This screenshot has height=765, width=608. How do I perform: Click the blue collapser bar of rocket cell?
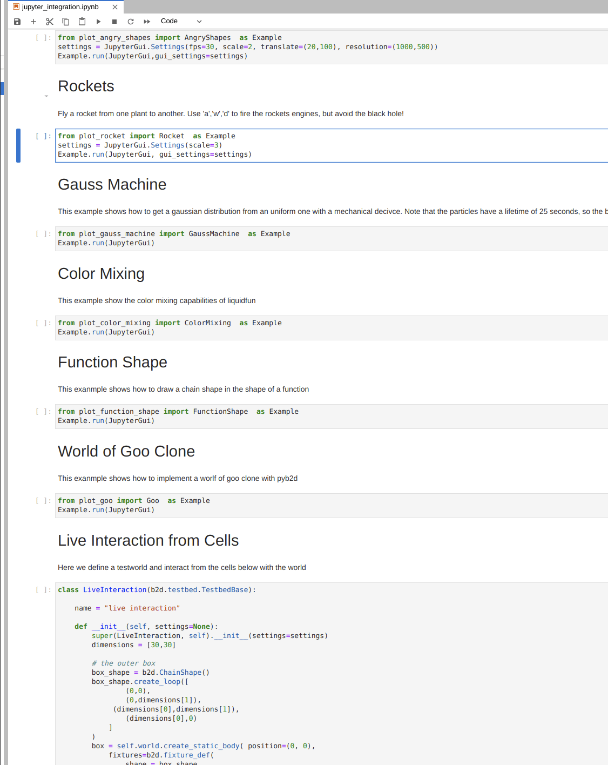tap(18, 145)
